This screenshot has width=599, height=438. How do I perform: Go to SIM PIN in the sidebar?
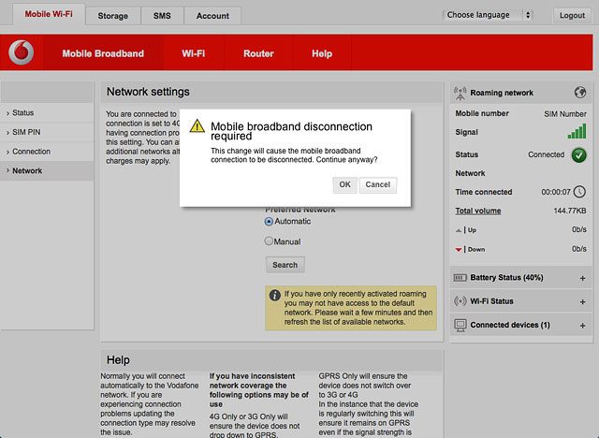47,132
